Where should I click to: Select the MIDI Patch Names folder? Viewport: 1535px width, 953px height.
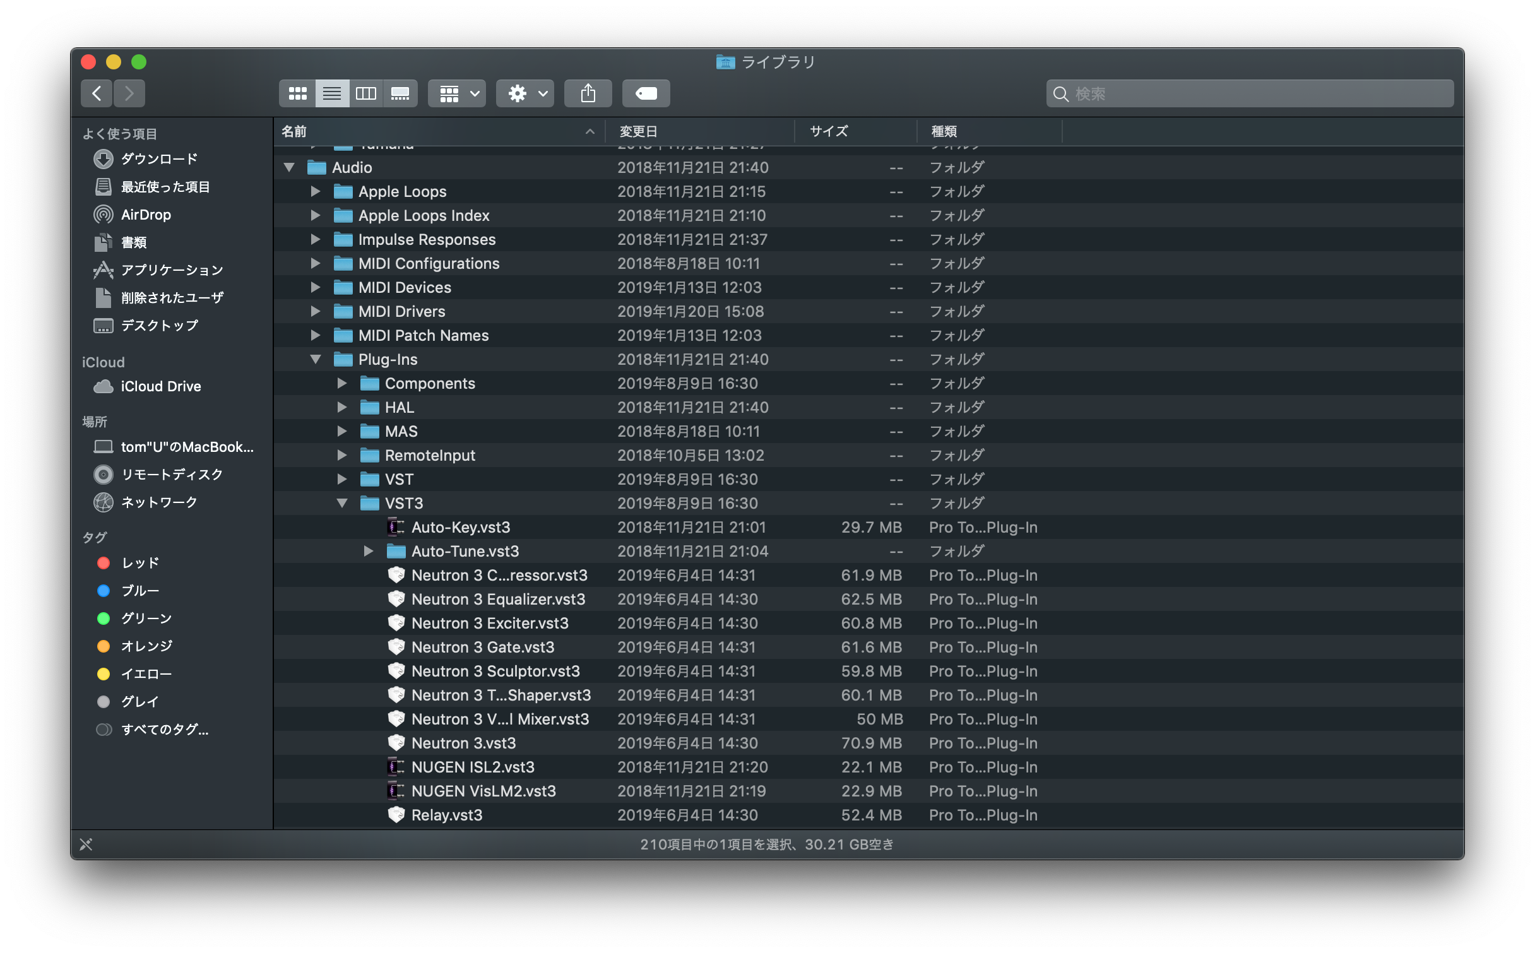coord(868,335)
